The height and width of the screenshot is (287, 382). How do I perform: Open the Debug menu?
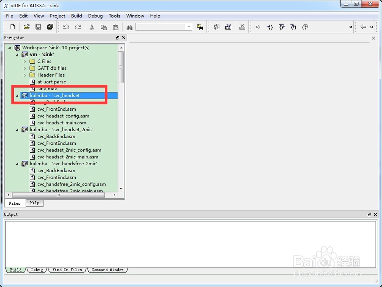coord(95,16)
